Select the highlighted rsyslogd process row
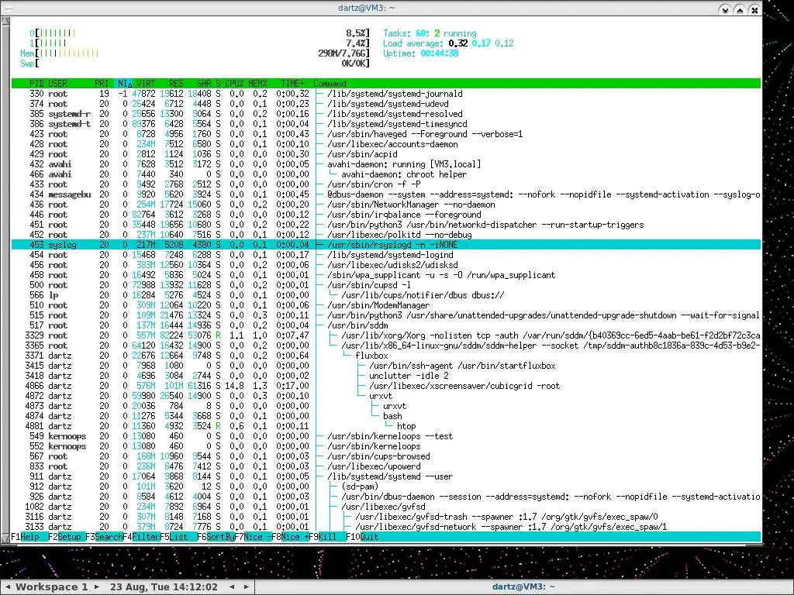Screen dimensions: 794x595 (386, 245)
